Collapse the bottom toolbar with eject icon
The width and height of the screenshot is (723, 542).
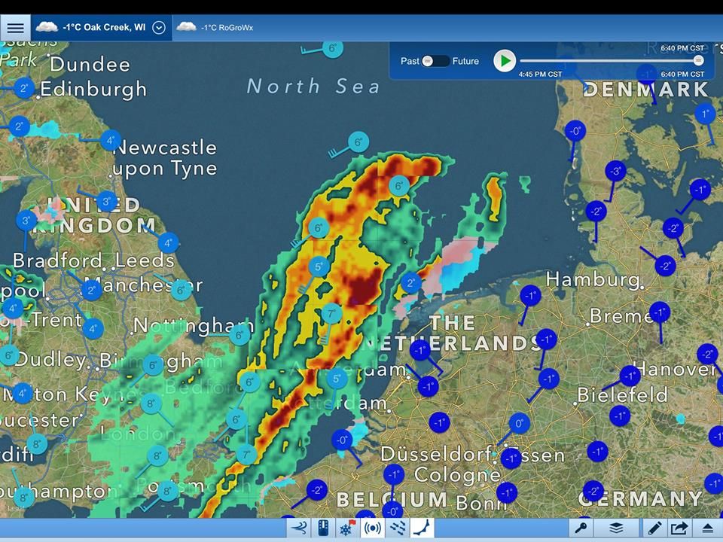click(x=708, y=528)
